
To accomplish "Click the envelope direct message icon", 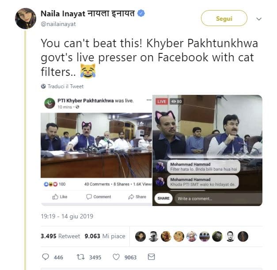I will 151,257.
